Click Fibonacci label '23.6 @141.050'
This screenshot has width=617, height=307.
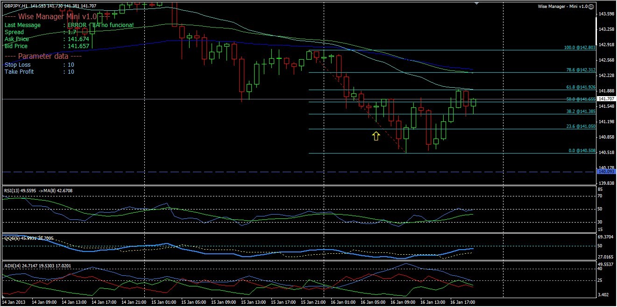point(581,126)
